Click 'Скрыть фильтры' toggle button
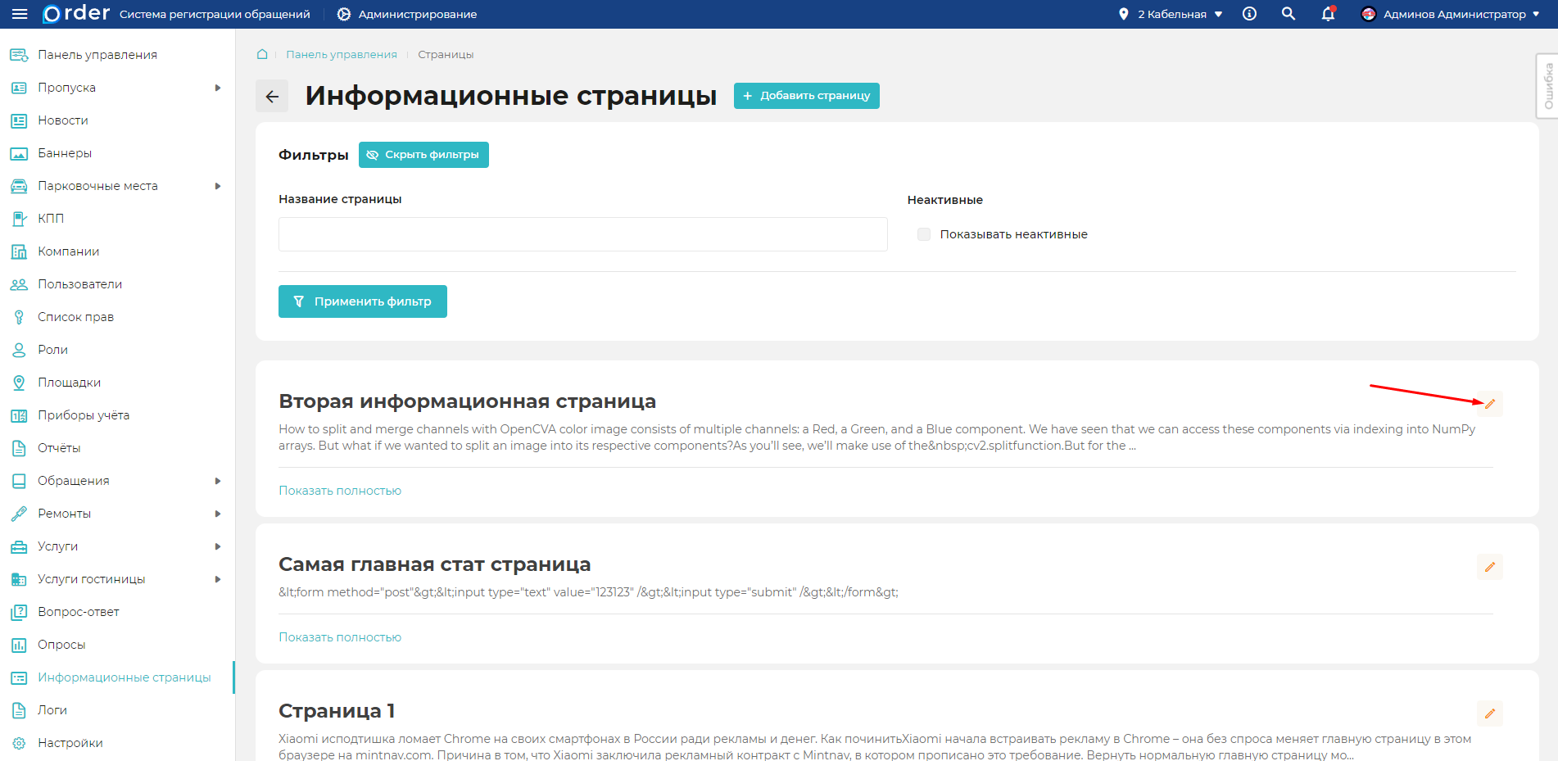The height and width of the screenshot is (761, 1558). (x=423, y=154)
